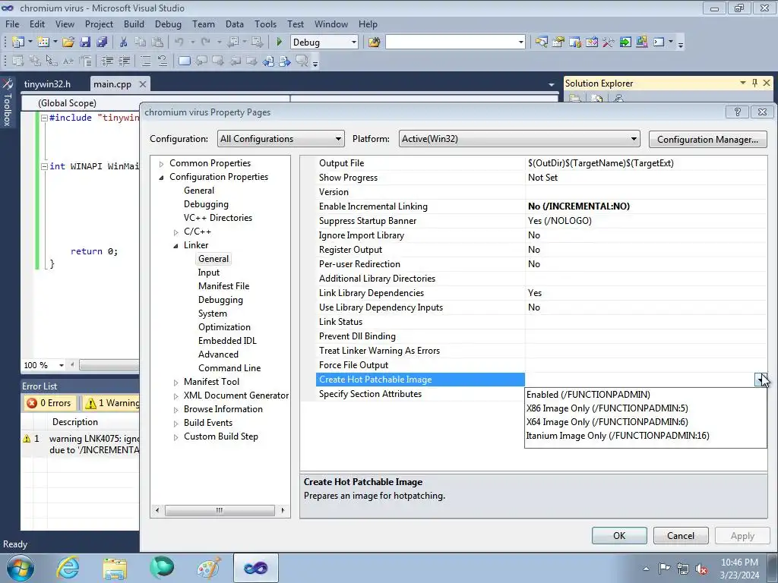Viewport: 778px width, 583px height.
Task: Click the Enable Incremental Linking property row
Action: click(x=542, y=206)
